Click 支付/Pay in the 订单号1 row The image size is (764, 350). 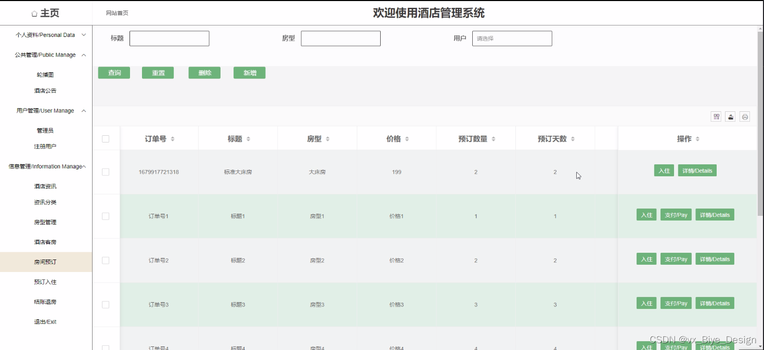point(676,215)
